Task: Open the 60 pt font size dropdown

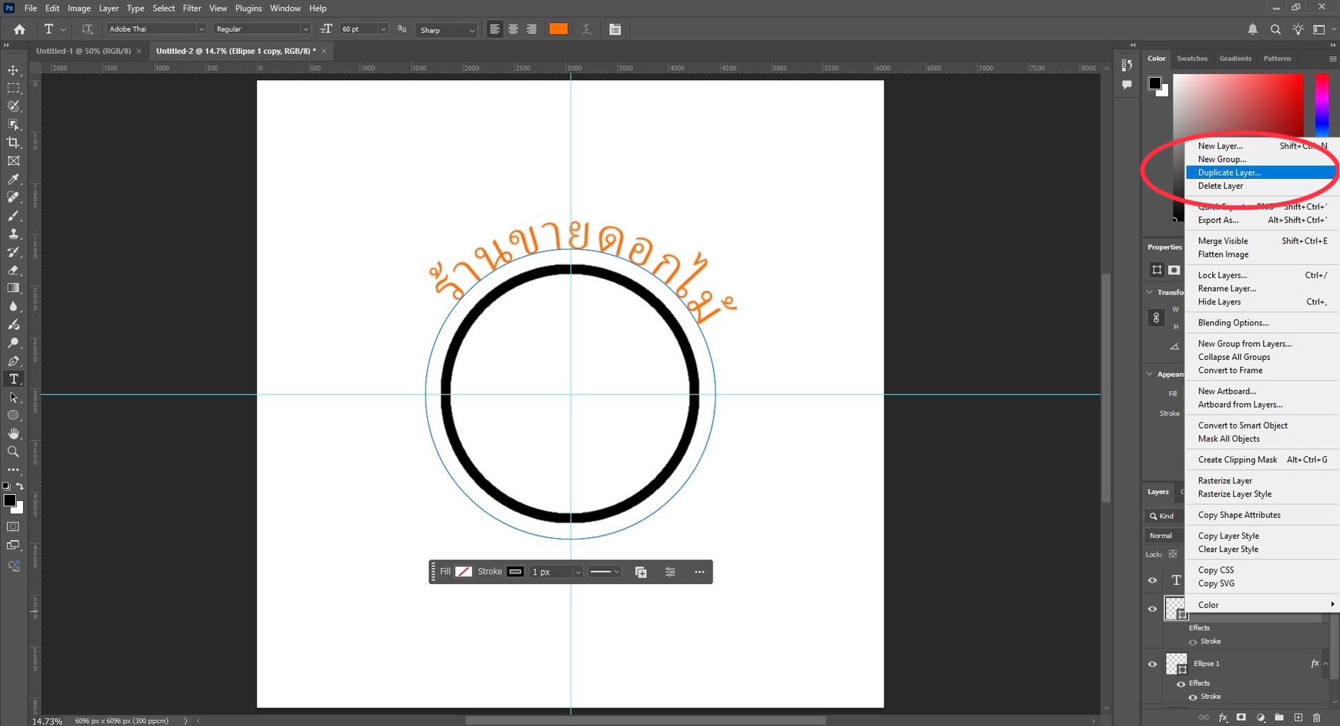Action: point(383,29)
